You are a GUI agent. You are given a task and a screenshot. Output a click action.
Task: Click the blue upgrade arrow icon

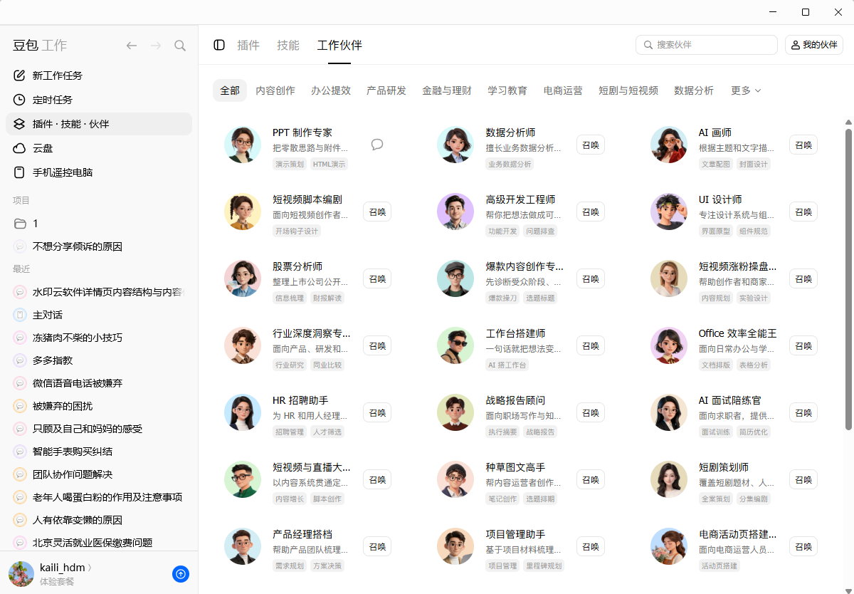pyautogui.click(x=181, y=574)
